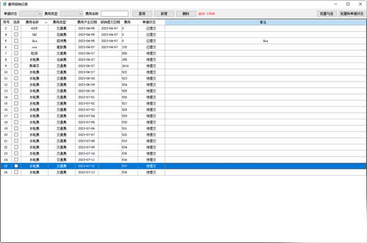The height and width of the screenshot is (243, 367).
Task: Maximize the 费用报销记录 window
Action: (348, 4)
